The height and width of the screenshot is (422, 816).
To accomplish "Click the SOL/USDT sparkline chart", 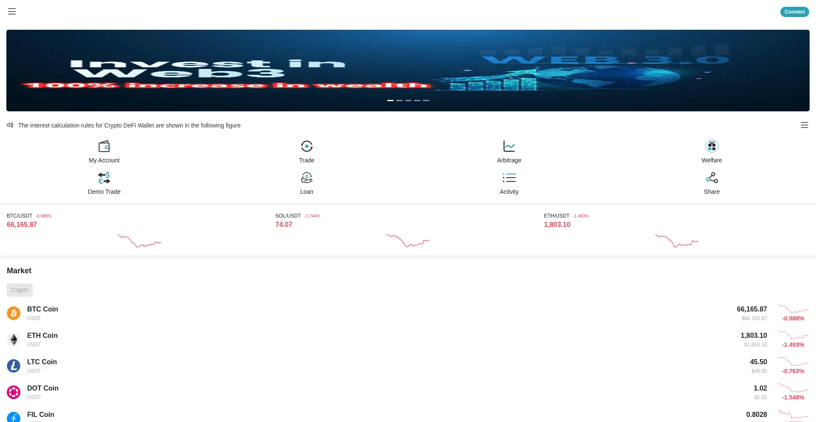I will pos(408,241).
